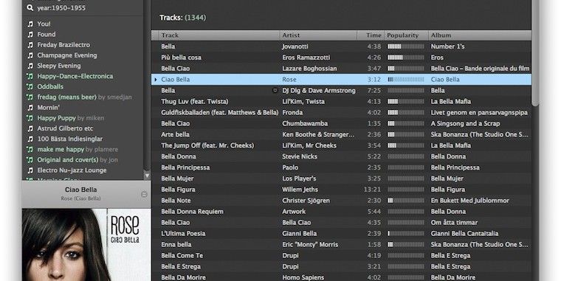Select track The Jump Off (feat. Mr. Cheeks)
561x281 pixels.
pos(207,145)
